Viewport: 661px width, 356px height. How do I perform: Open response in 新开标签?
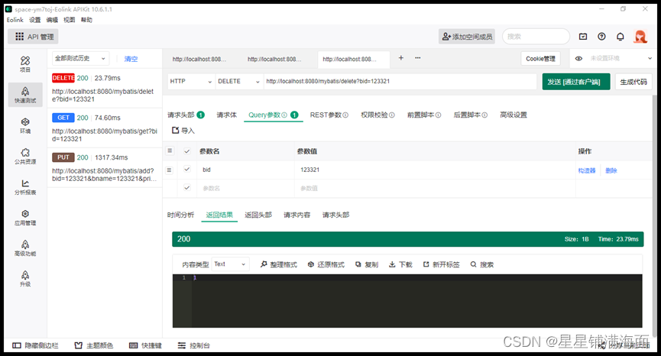pyautogui.click(x=442, y=264)
